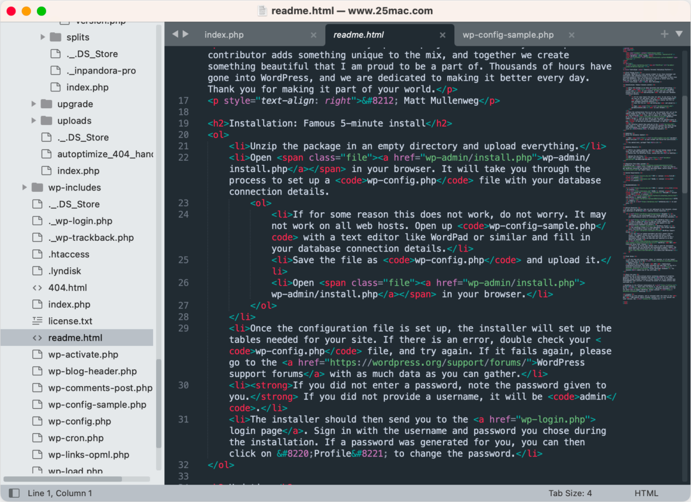
Task: Click the wp-cron.php file icon
Action: click(x=38, y=438)
